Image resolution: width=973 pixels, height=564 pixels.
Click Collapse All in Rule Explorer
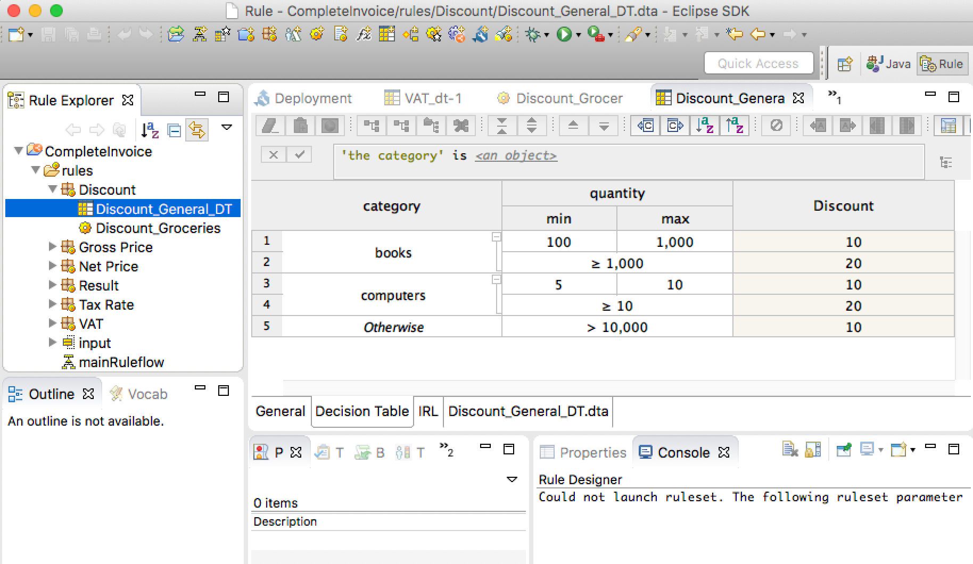[174, 130]
